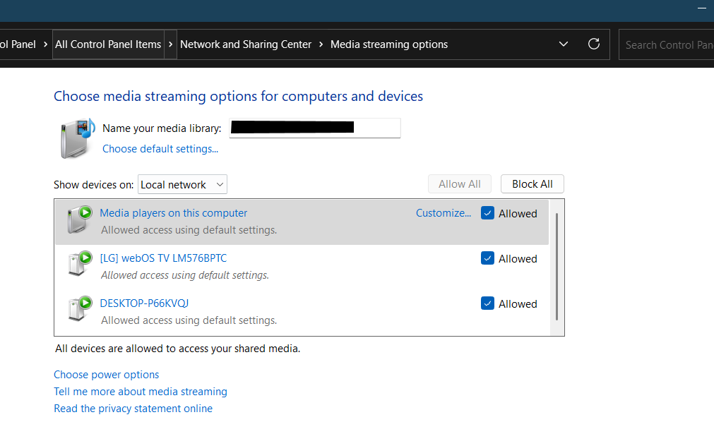Click the [LG] webOS TV LM576BPTC name

click(163, 258)
